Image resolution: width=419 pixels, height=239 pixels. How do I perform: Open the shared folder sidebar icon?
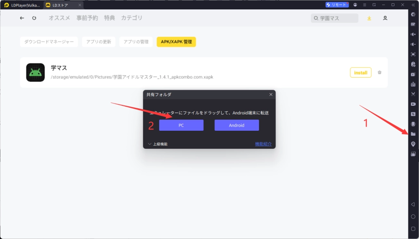click(x=413, y=134)
